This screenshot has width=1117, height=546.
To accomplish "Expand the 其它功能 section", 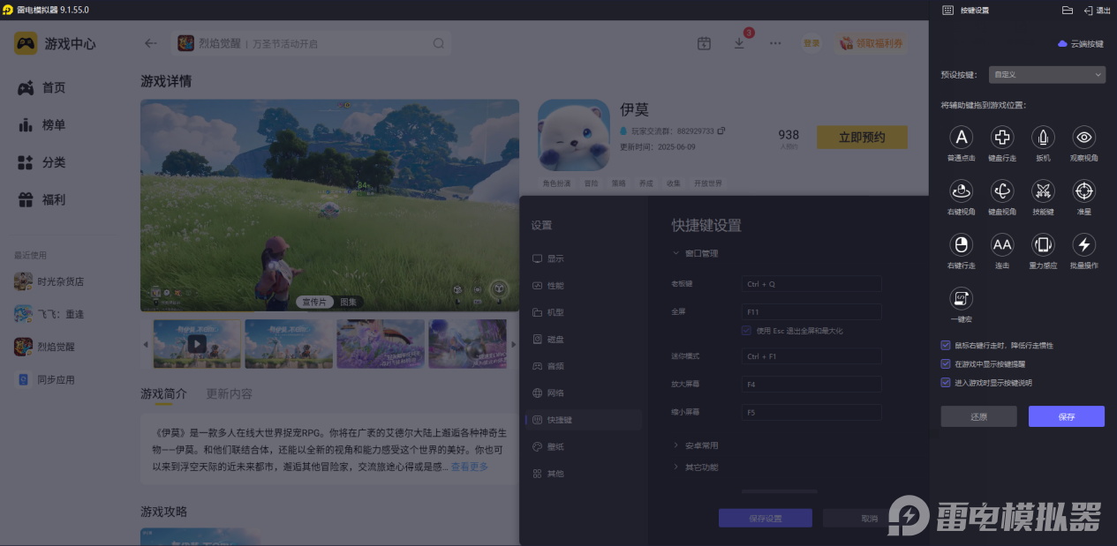I will (x=697, y=467).
